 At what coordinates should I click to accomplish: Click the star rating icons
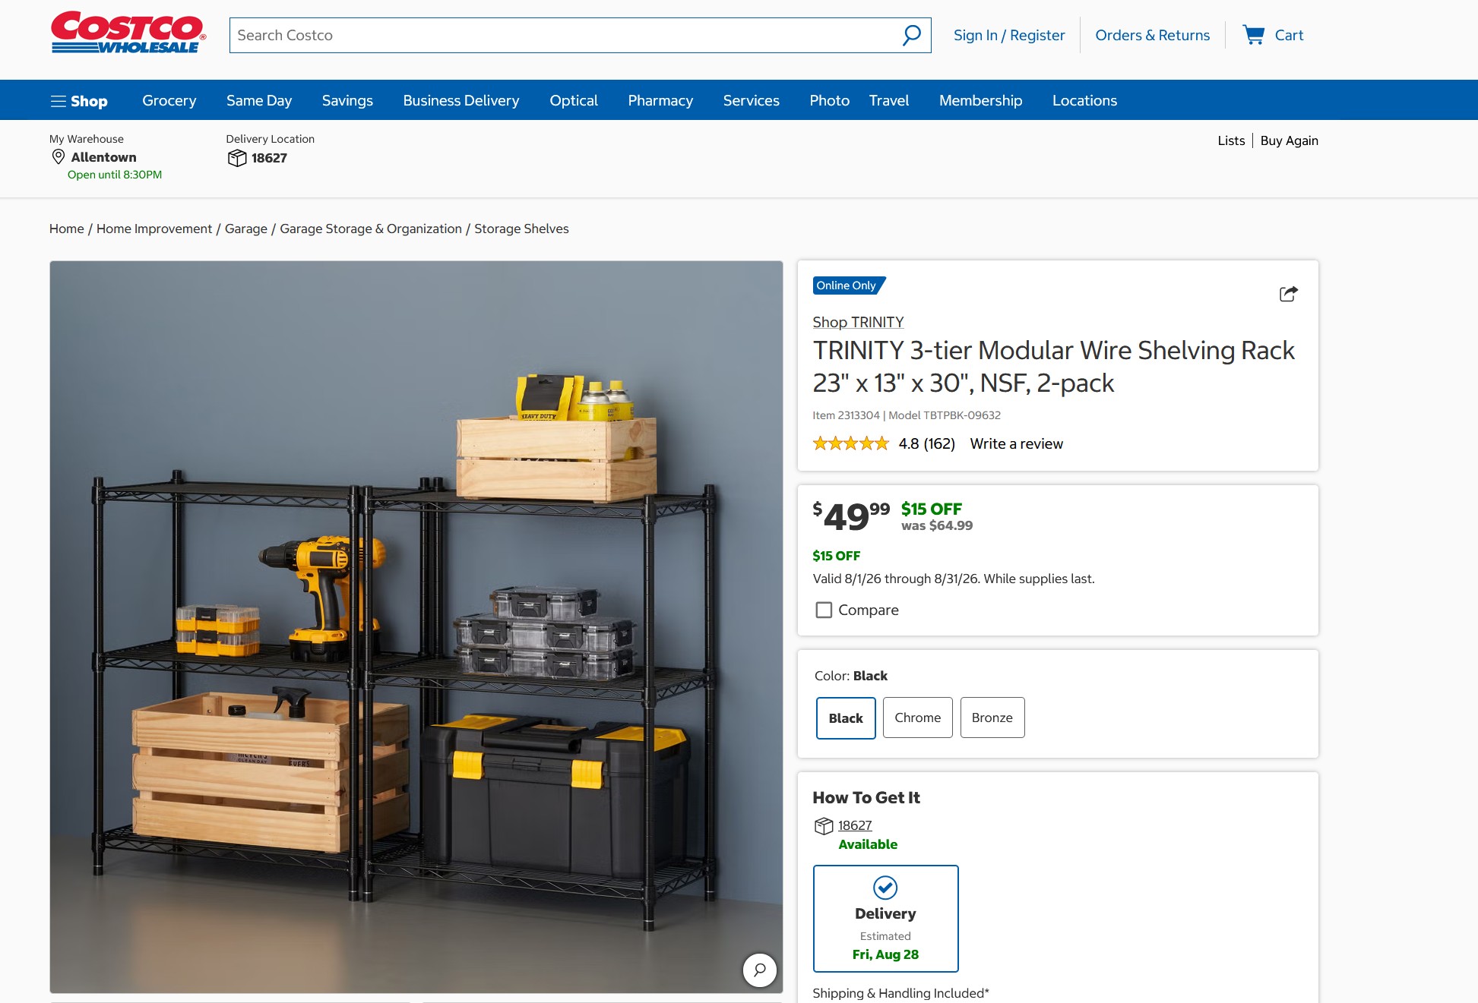tap(850, 443)
